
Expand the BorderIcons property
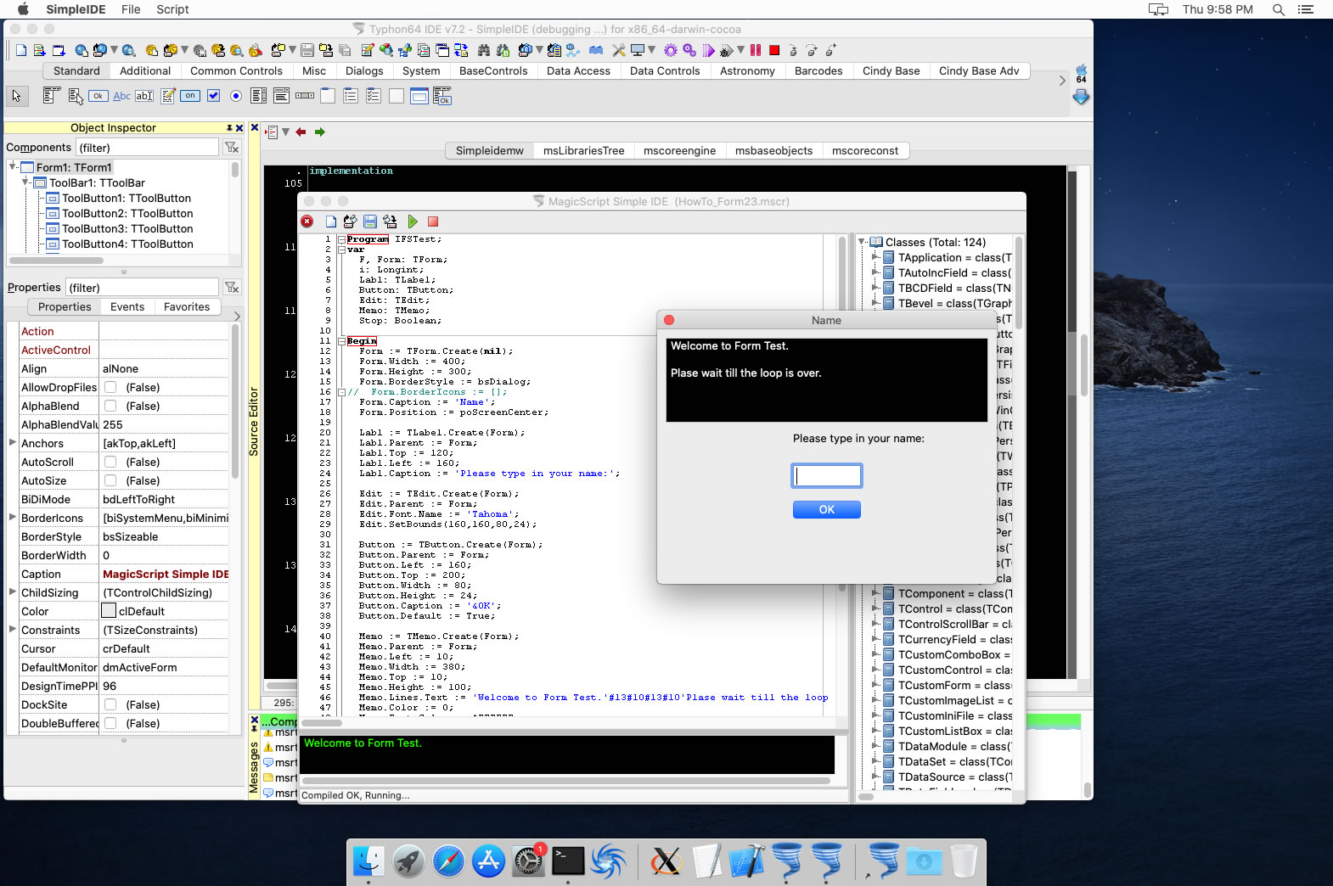12,517
